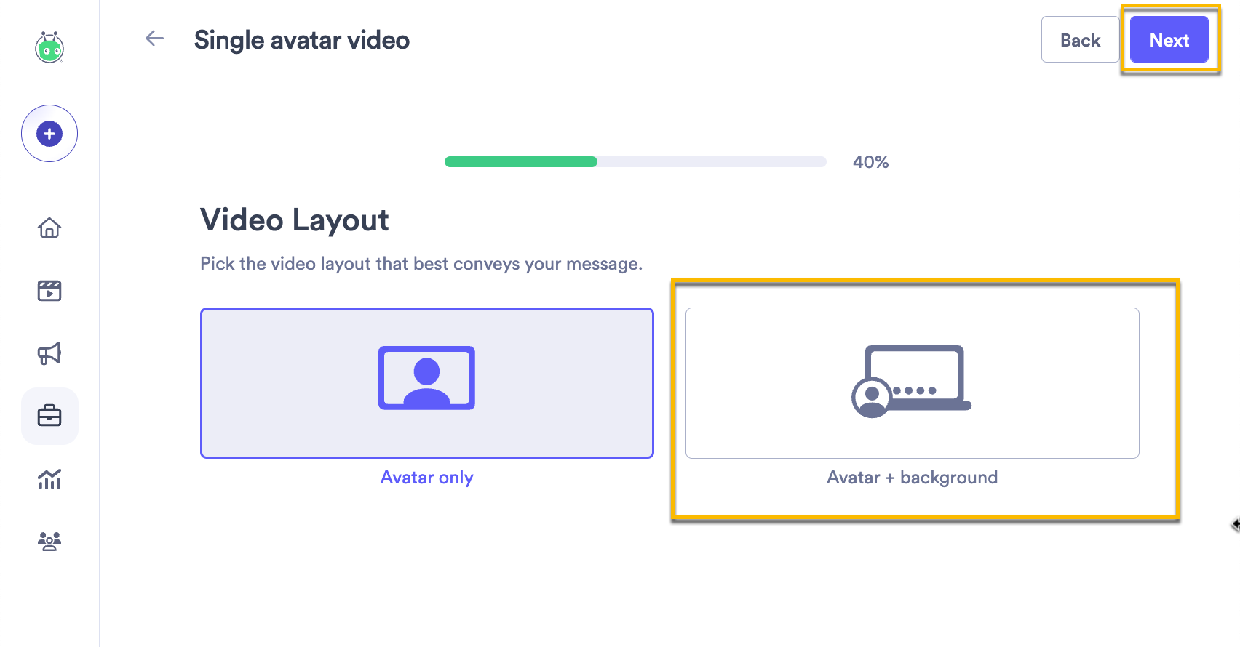The image size is (1240, 647).
Task: Click the Next button
Action: click(1169, 39)
